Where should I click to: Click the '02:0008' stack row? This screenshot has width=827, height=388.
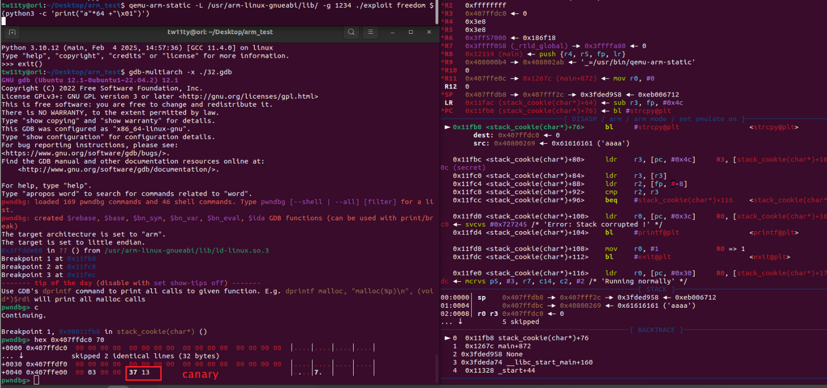(x=503, y=314)
